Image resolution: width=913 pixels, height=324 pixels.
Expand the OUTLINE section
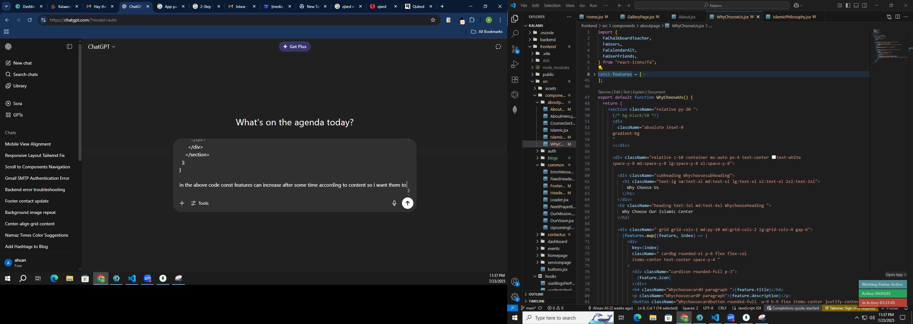click(549, 294)
